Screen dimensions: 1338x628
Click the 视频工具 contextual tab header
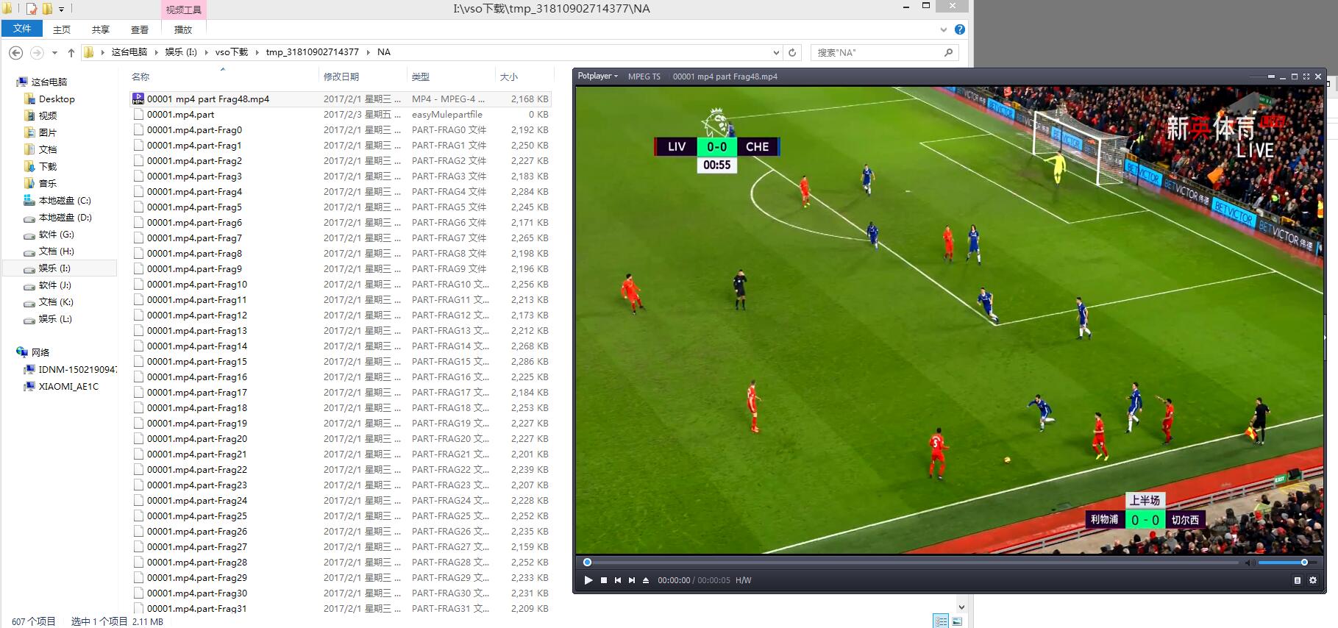tap(183, 10)
